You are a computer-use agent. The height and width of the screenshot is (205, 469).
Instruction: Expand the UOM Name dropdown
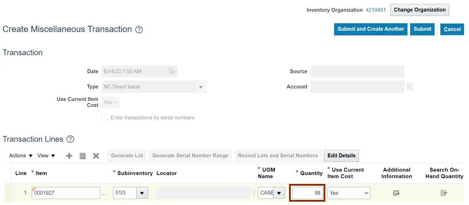[x=279, y=193]
